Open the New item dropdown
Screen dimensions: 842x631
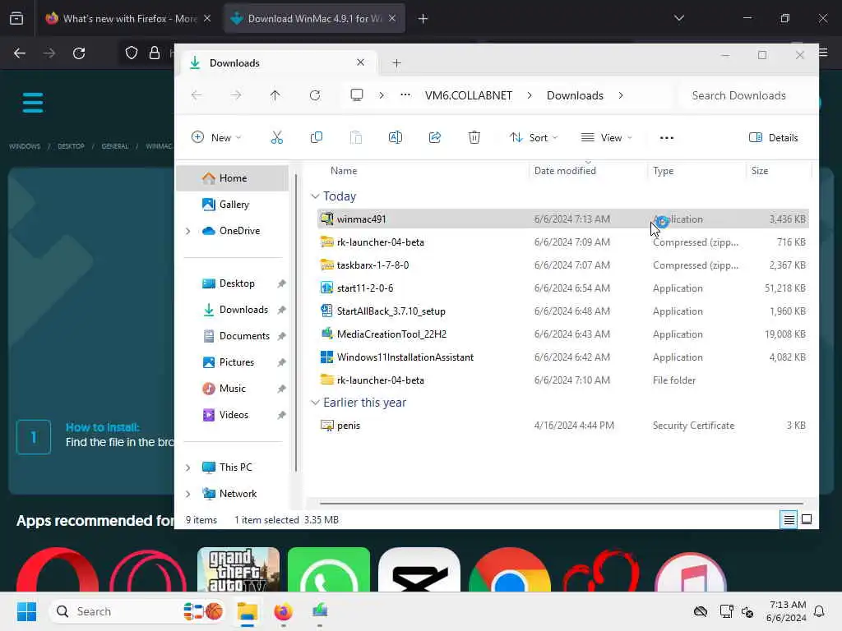216,138
